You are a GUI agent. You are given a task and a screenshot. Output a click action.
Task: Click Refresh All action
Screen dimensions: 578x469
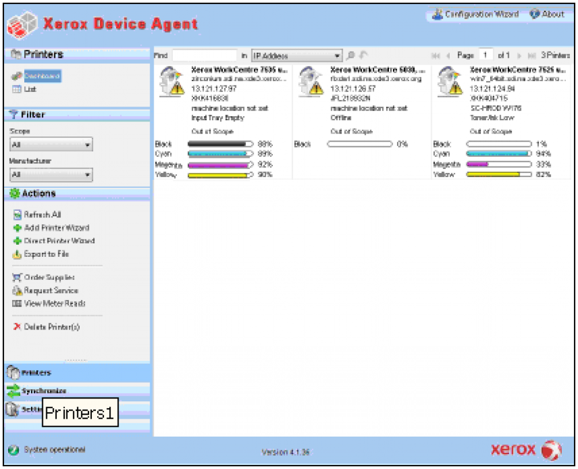42,215
